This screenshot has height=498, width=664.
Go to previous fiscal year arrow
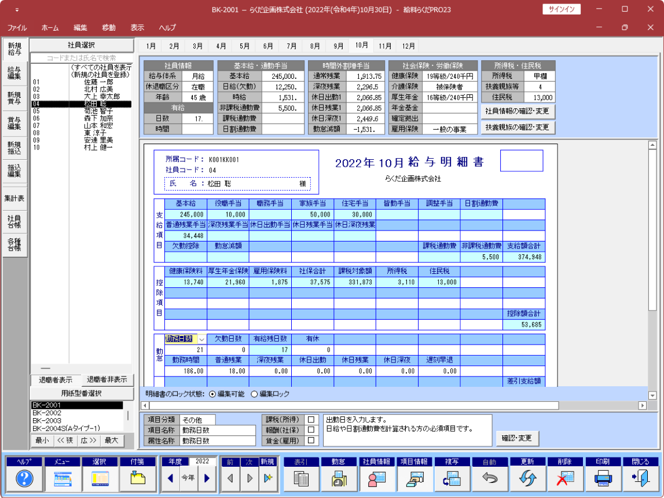pos(171,478)
